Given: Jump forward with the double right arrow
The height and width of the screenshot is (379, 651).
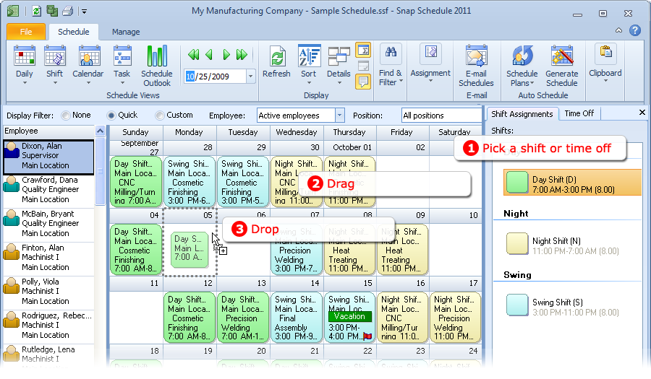Looking at the screenshot, I should coord(242,55).
